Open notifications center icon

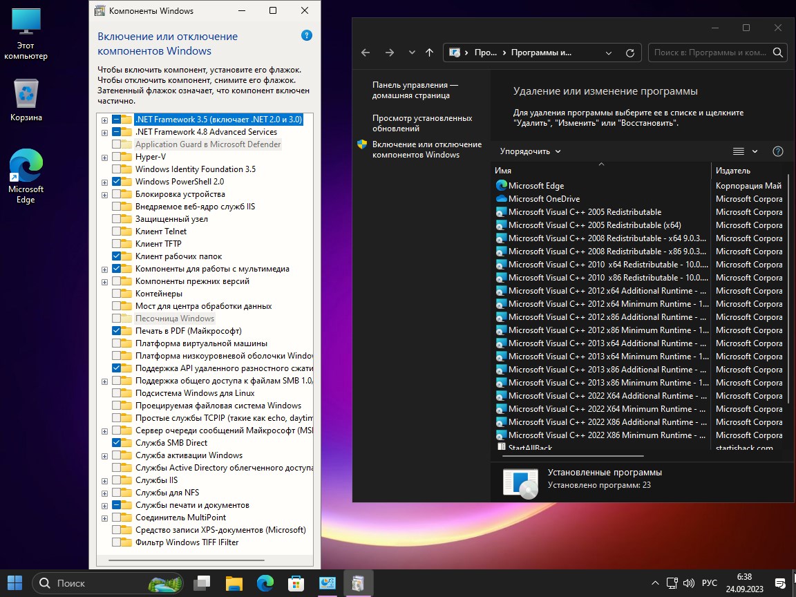pos(780,582)
